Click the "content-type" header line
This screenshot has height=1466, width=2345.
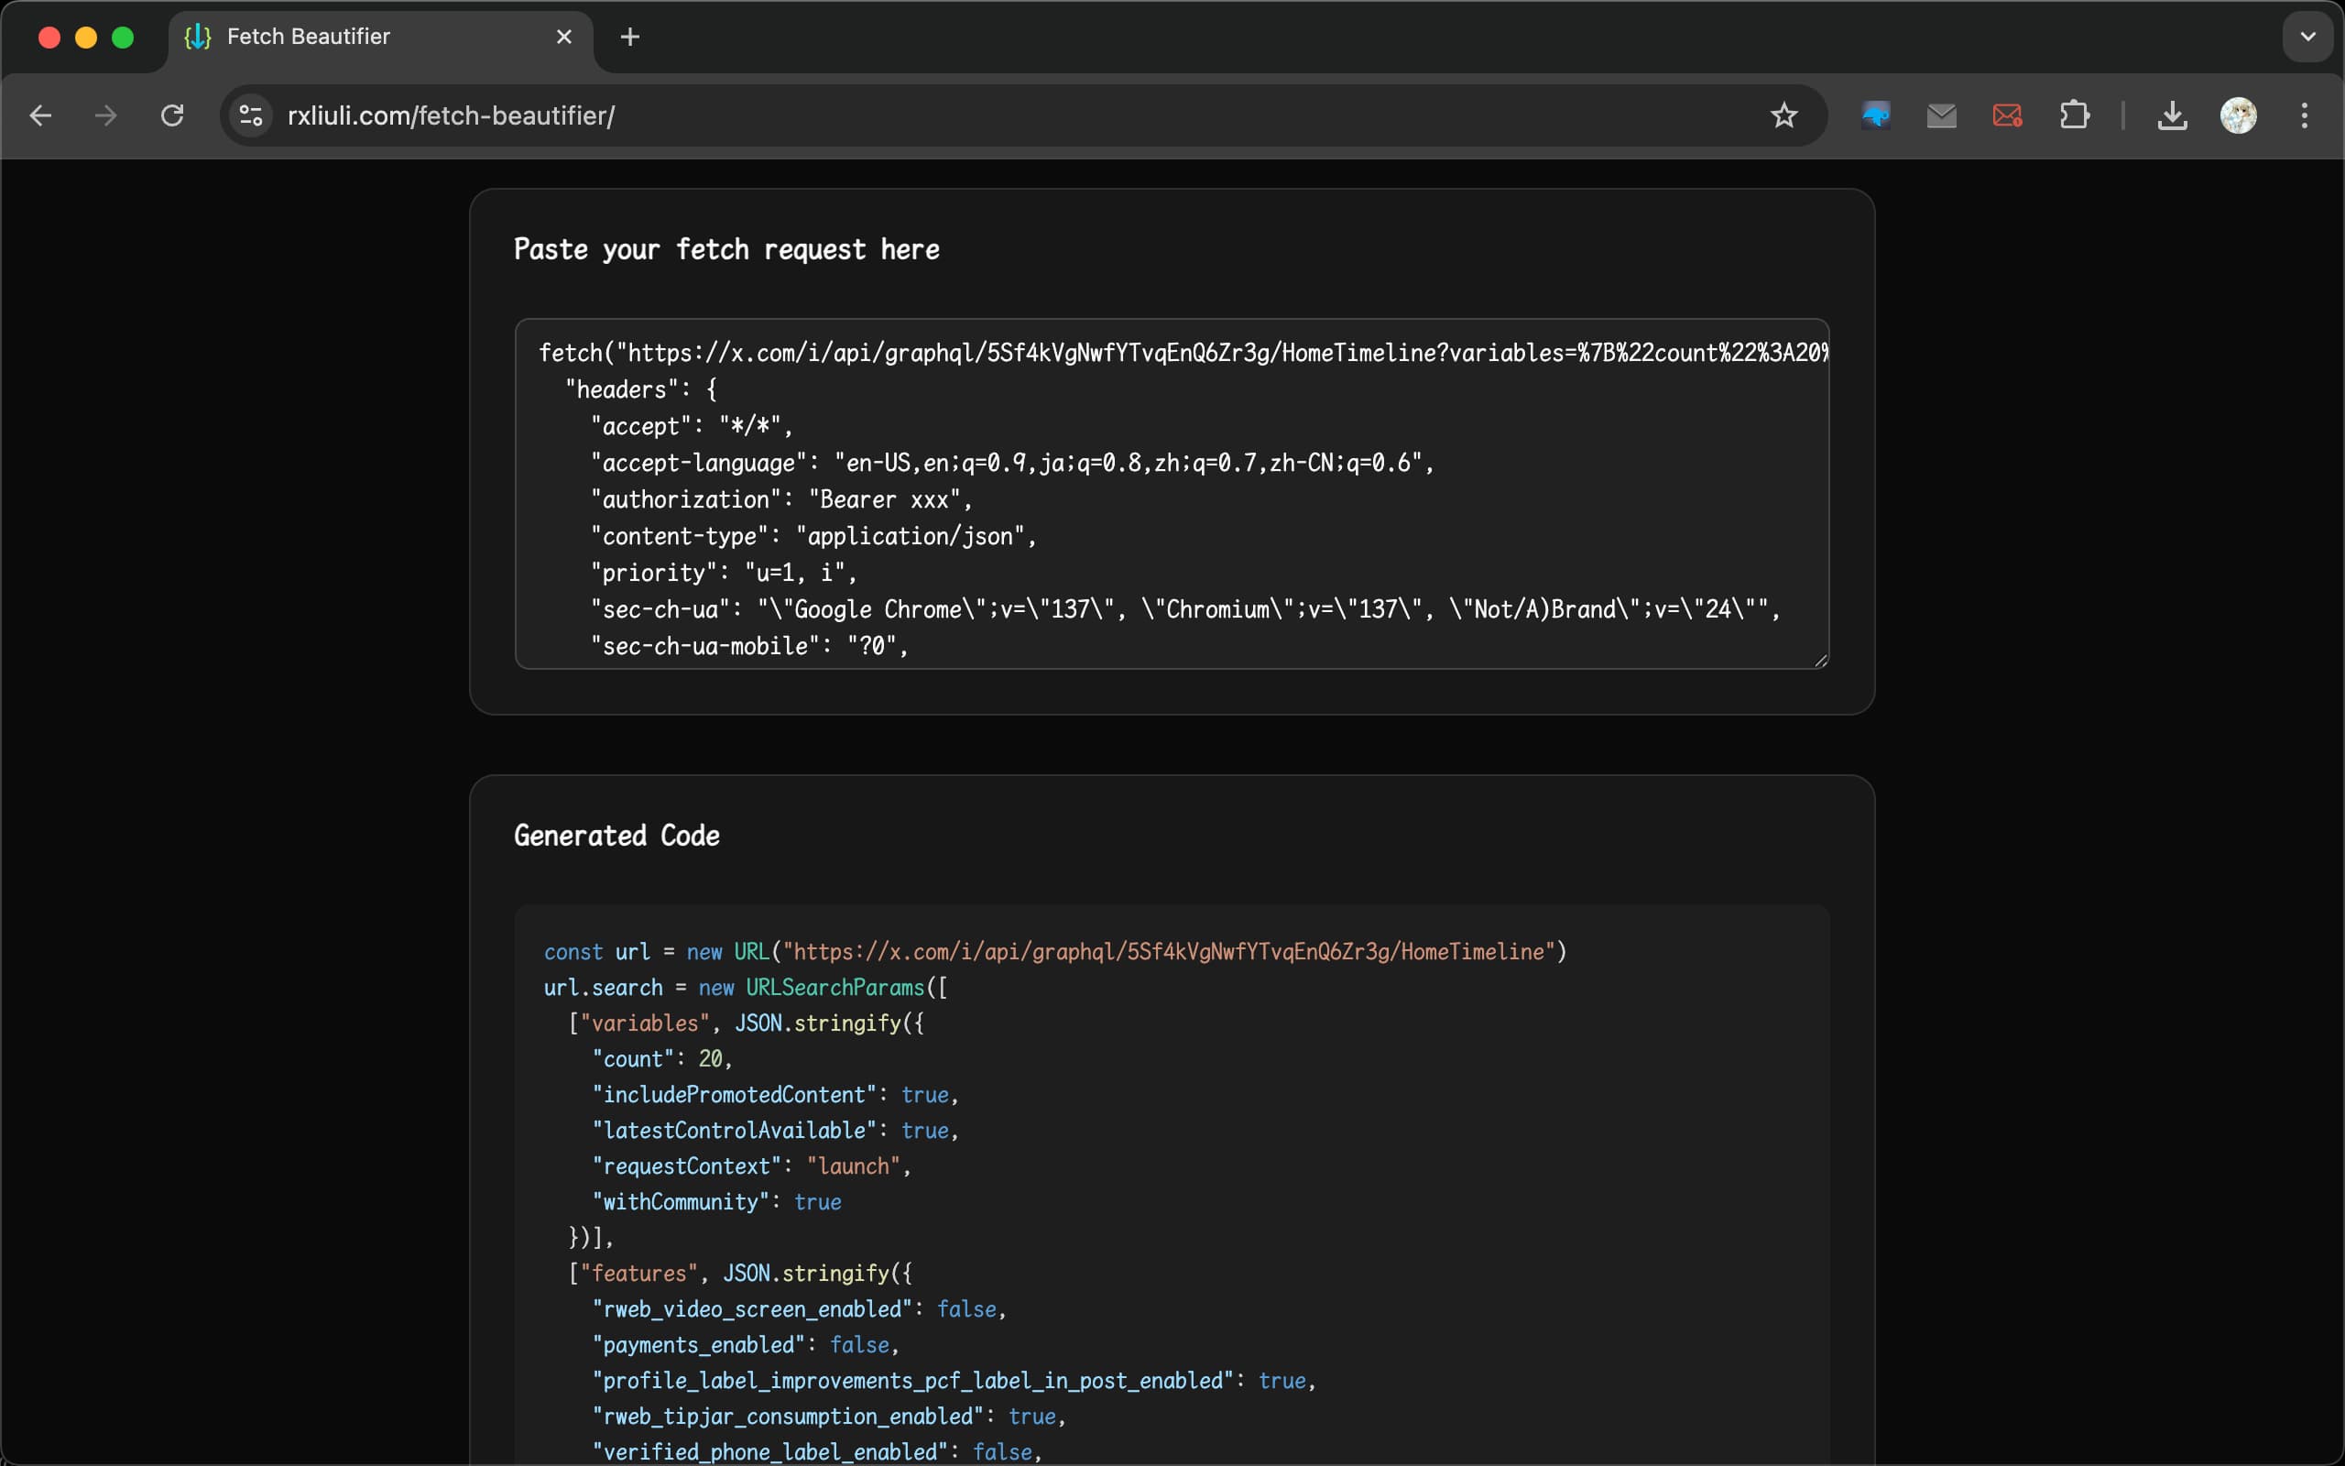814,536
